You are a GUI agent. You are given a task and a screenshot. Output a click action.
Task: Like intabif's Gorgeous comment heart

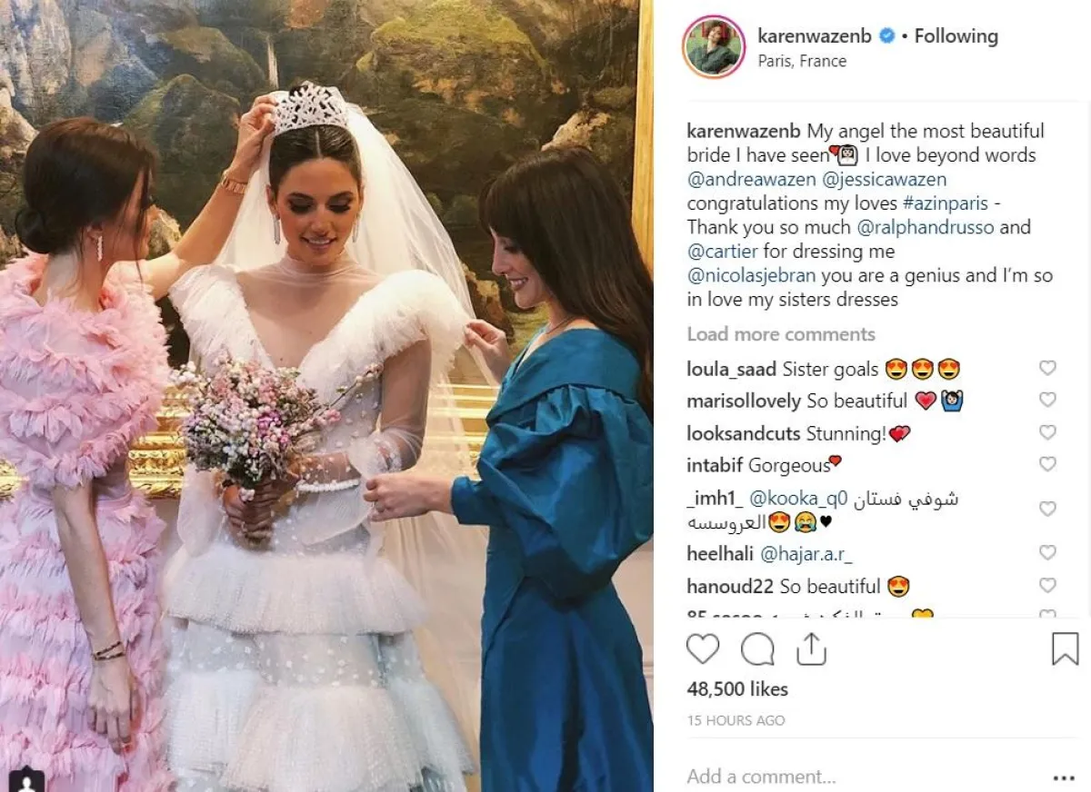pos(1047,464)
